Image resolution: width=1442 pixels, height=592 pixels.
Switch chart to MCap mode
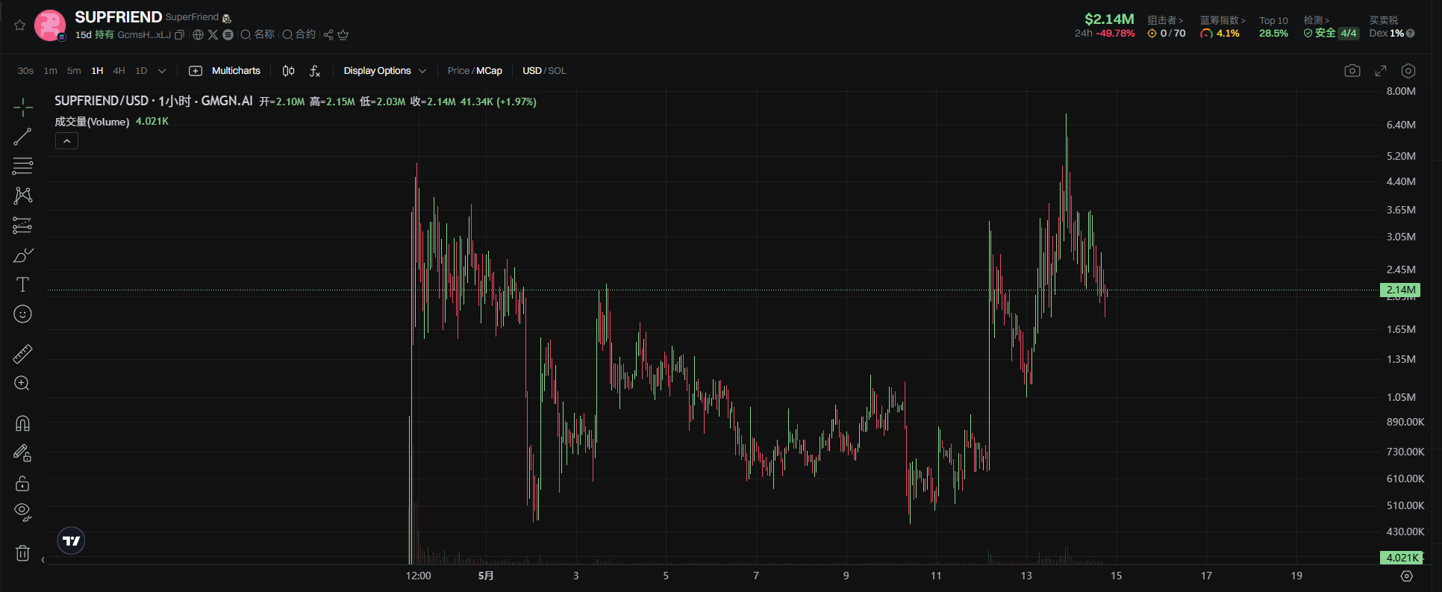(490, 71)
